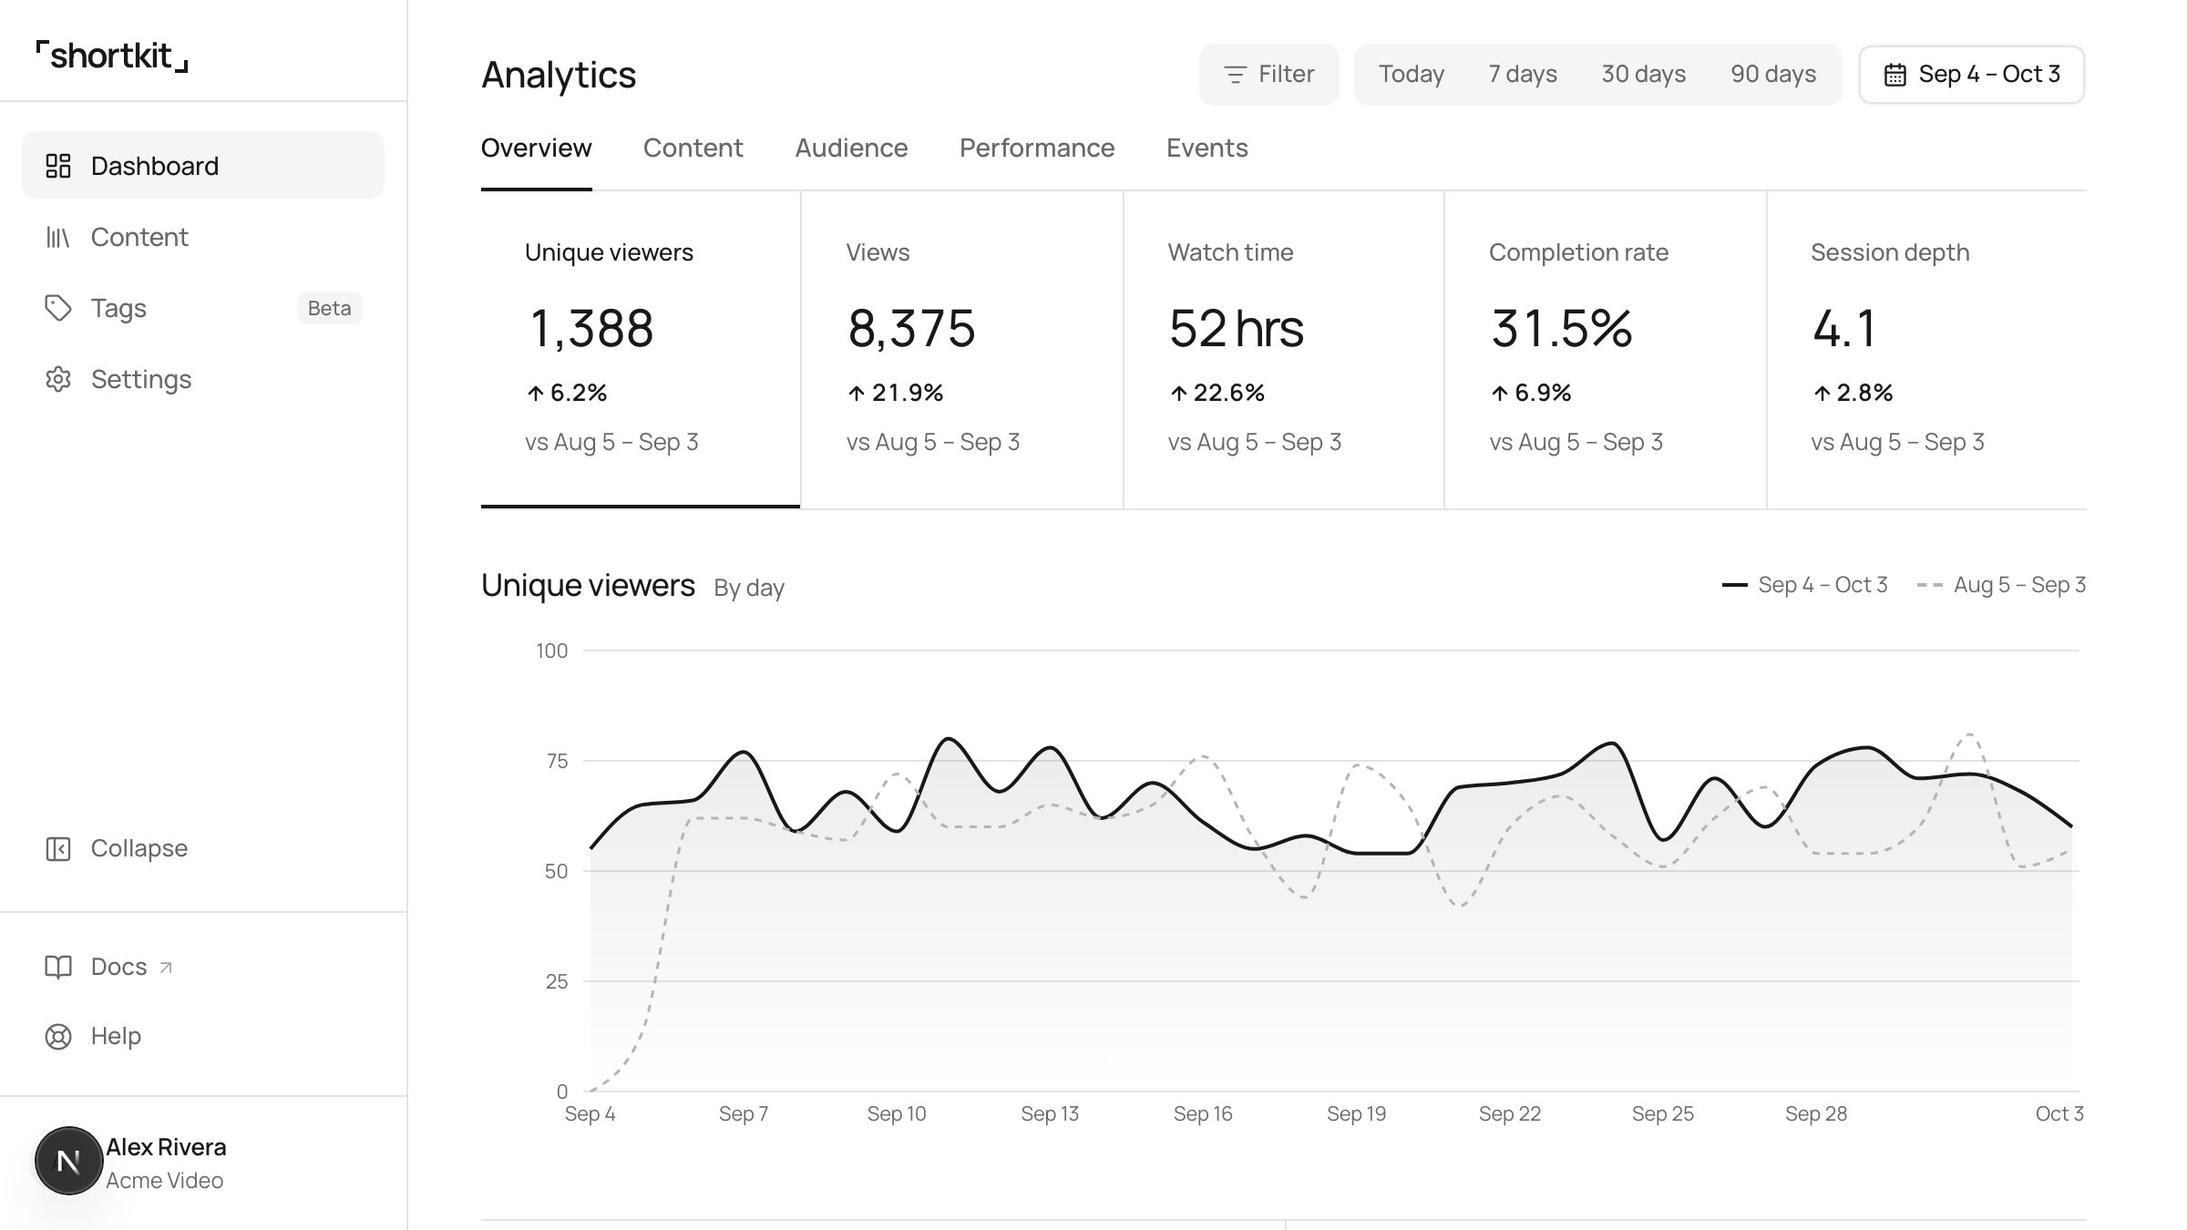Toggle the Sep 4 – Oct 3 legend series
Screen dimensions: 2187x1230
tap(1804, 585)
